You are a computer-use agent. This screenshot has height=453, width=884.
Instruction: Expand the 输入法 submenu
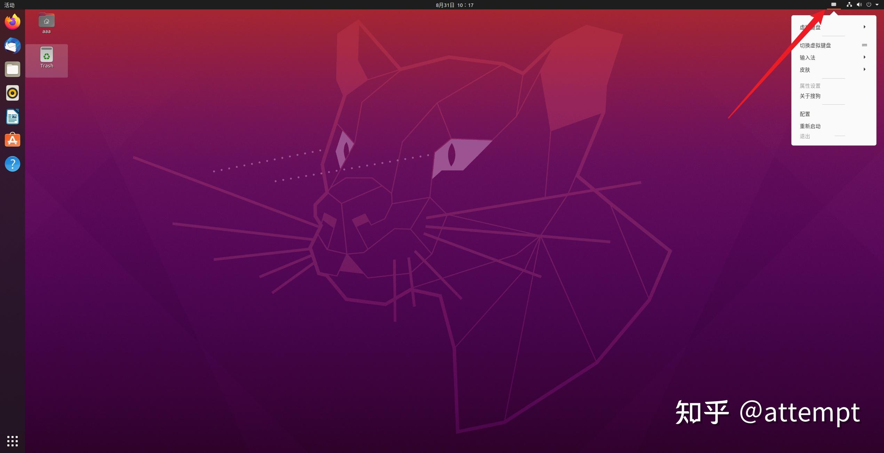point(831,57)
